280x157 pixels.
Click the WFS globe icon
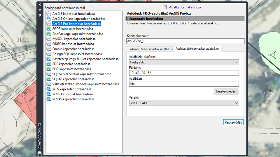coord(49,89)
